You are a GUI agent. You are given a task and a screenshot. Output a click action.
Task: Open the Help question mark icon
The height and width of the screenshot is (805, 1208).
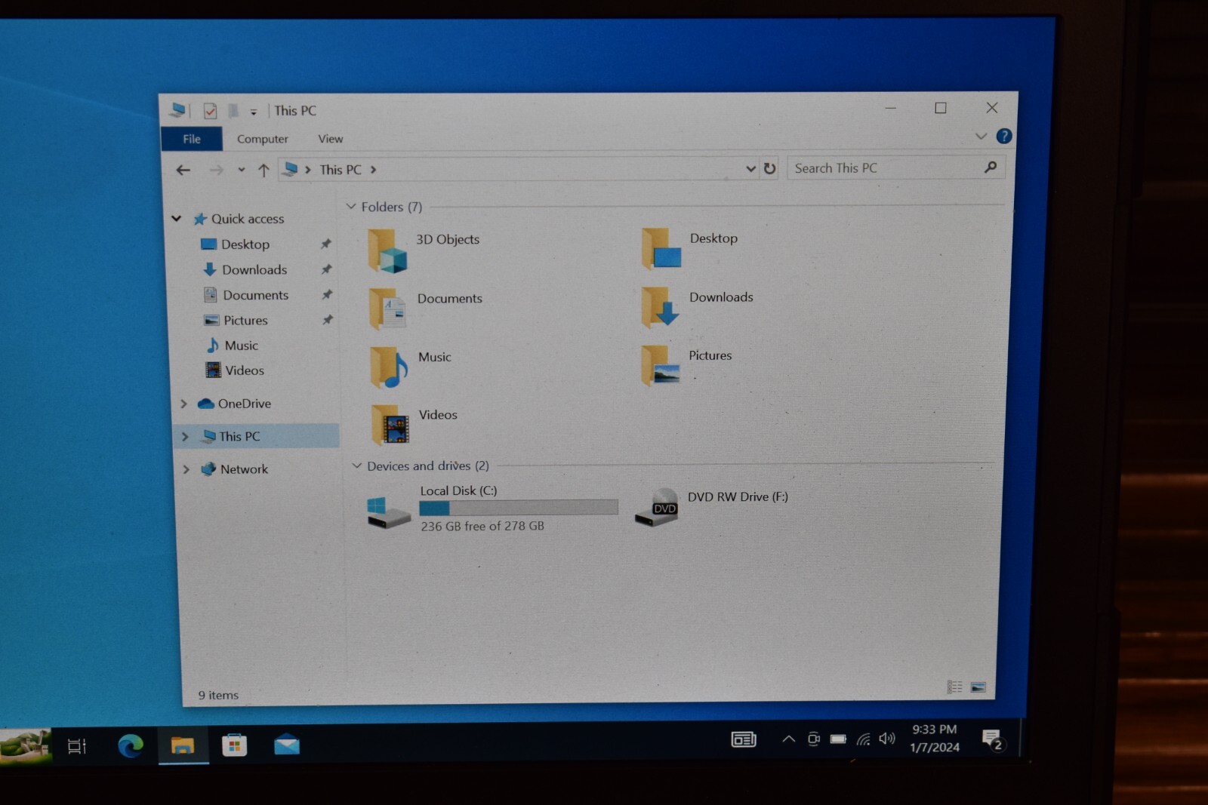pyautogui.click(x=1003, y=136)
